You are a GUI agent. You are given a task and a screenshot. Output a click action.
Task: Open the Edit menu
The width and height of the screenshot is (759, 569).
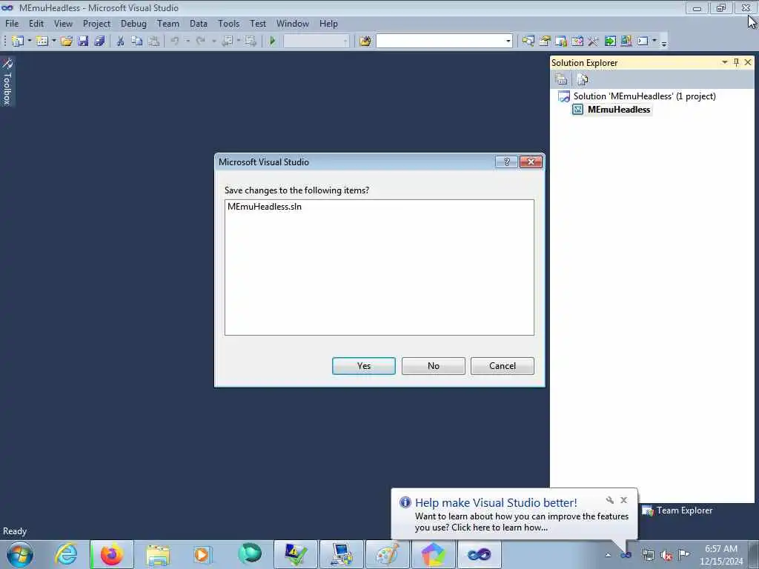[36, 23]
